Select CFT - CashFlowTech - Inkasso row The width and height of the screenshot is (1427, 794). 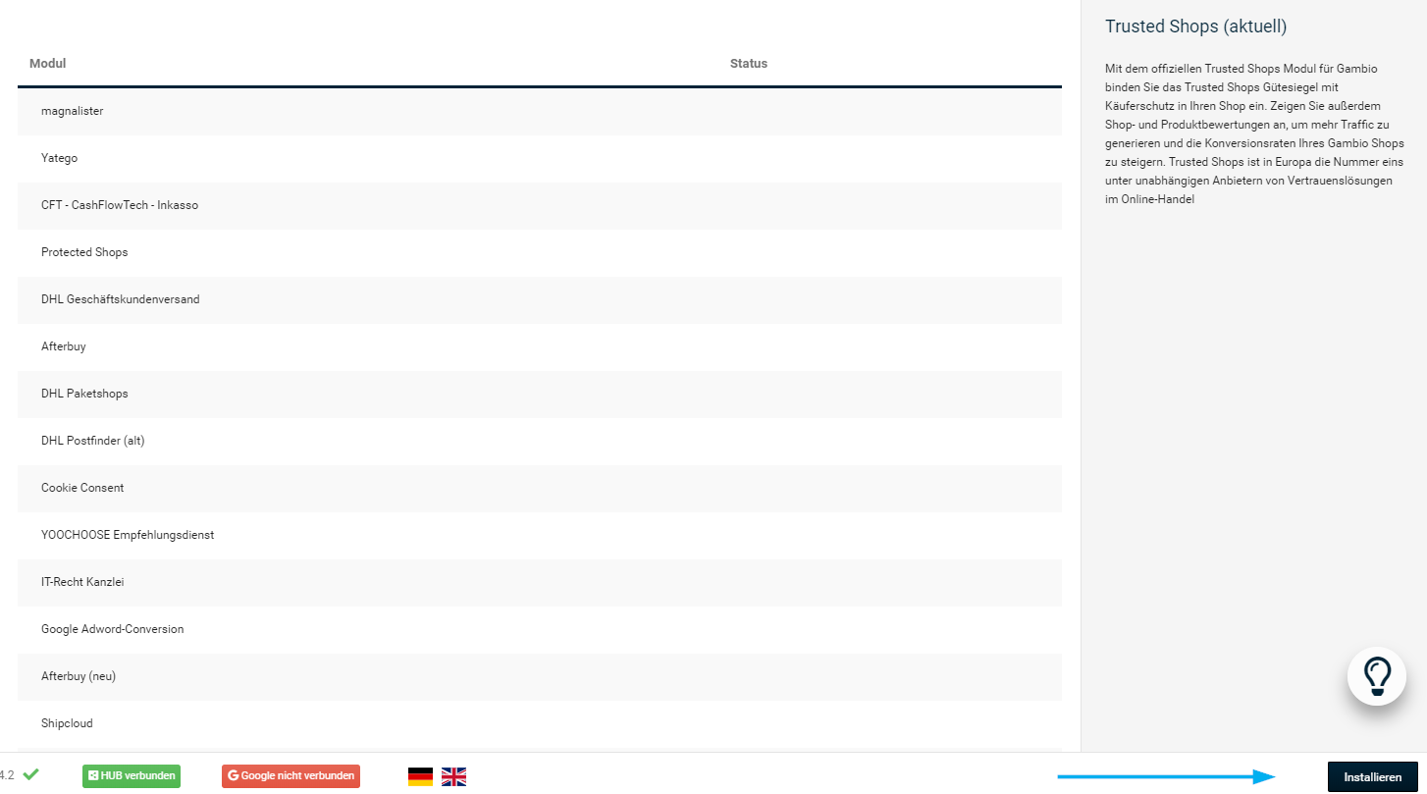click(540, 206)
